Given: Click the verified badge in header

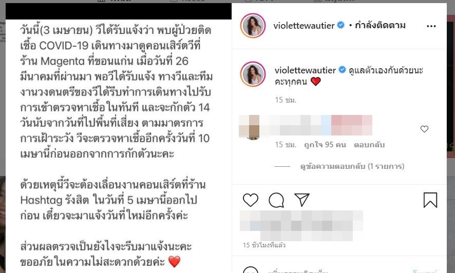Looking at the screenshot, I should [x=340, y=25].
